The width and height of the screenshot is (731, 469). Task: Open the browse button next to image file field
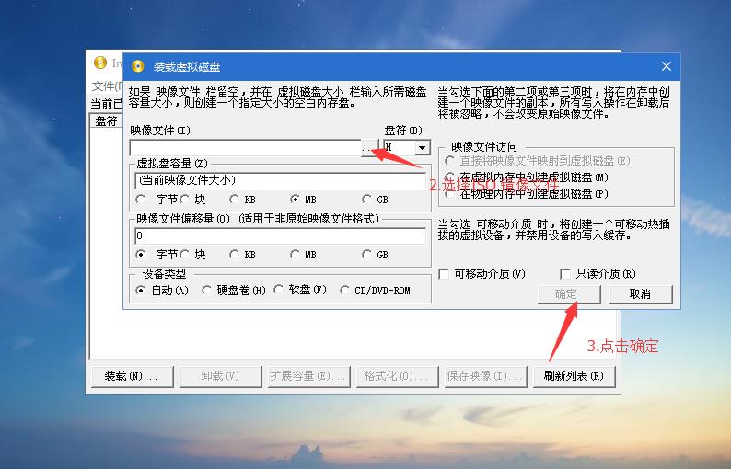click(370, 148)
